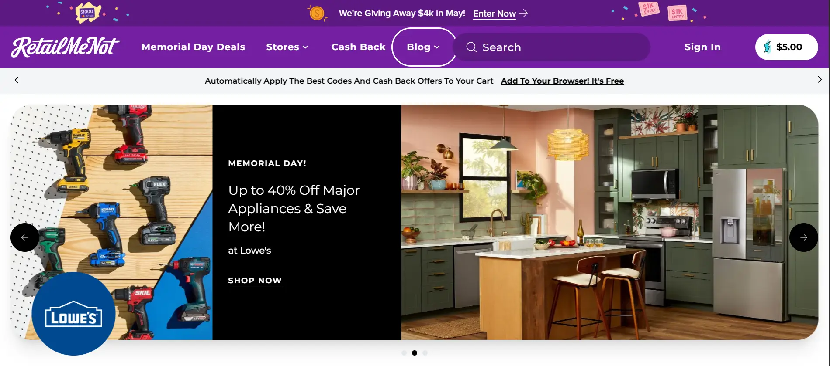Click the power drills promo image
This screenshot has height=366, width=830.
click(x=112, y=222)
